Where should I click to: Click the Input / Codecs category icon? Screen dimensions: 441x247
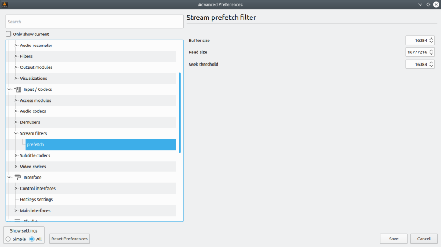(18, 89)
